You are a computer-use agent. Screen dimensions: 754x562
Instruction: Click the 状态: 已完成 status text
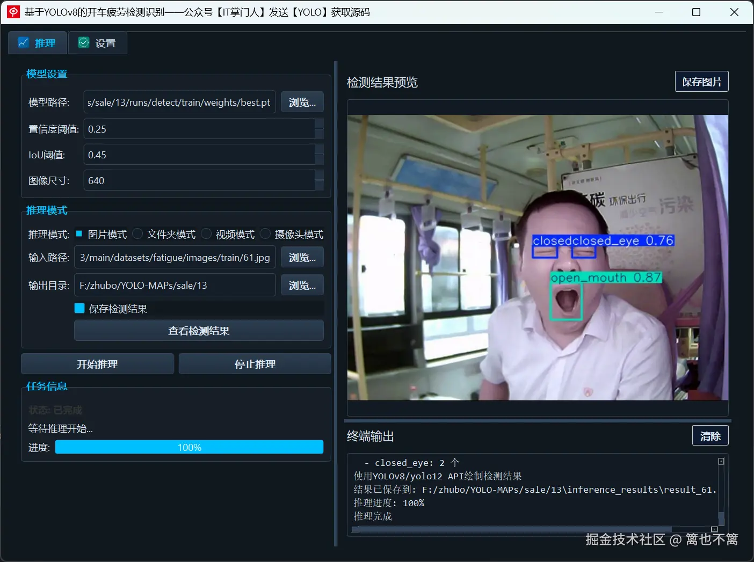pos(55,410)
